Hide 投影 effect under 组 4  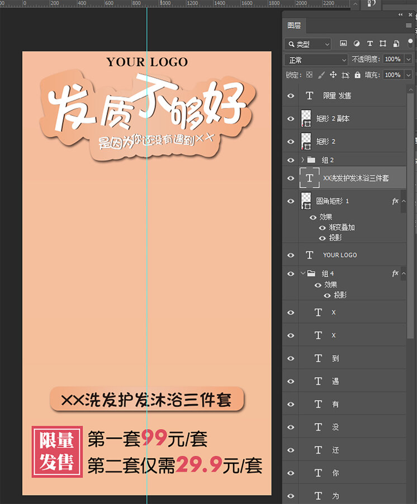click(x=327, y=295)
